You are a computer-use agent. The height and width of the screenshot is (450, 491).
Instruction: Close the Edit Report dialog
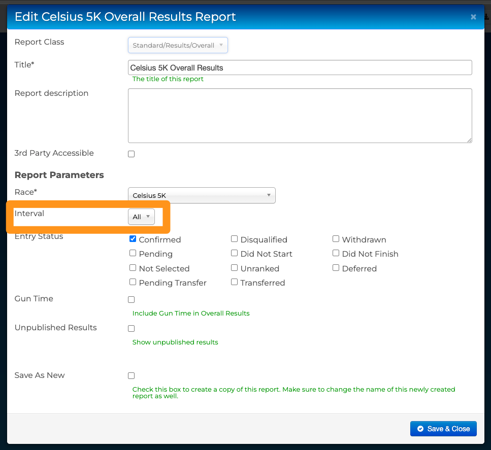pyautogui.click(x=473, y=17)
